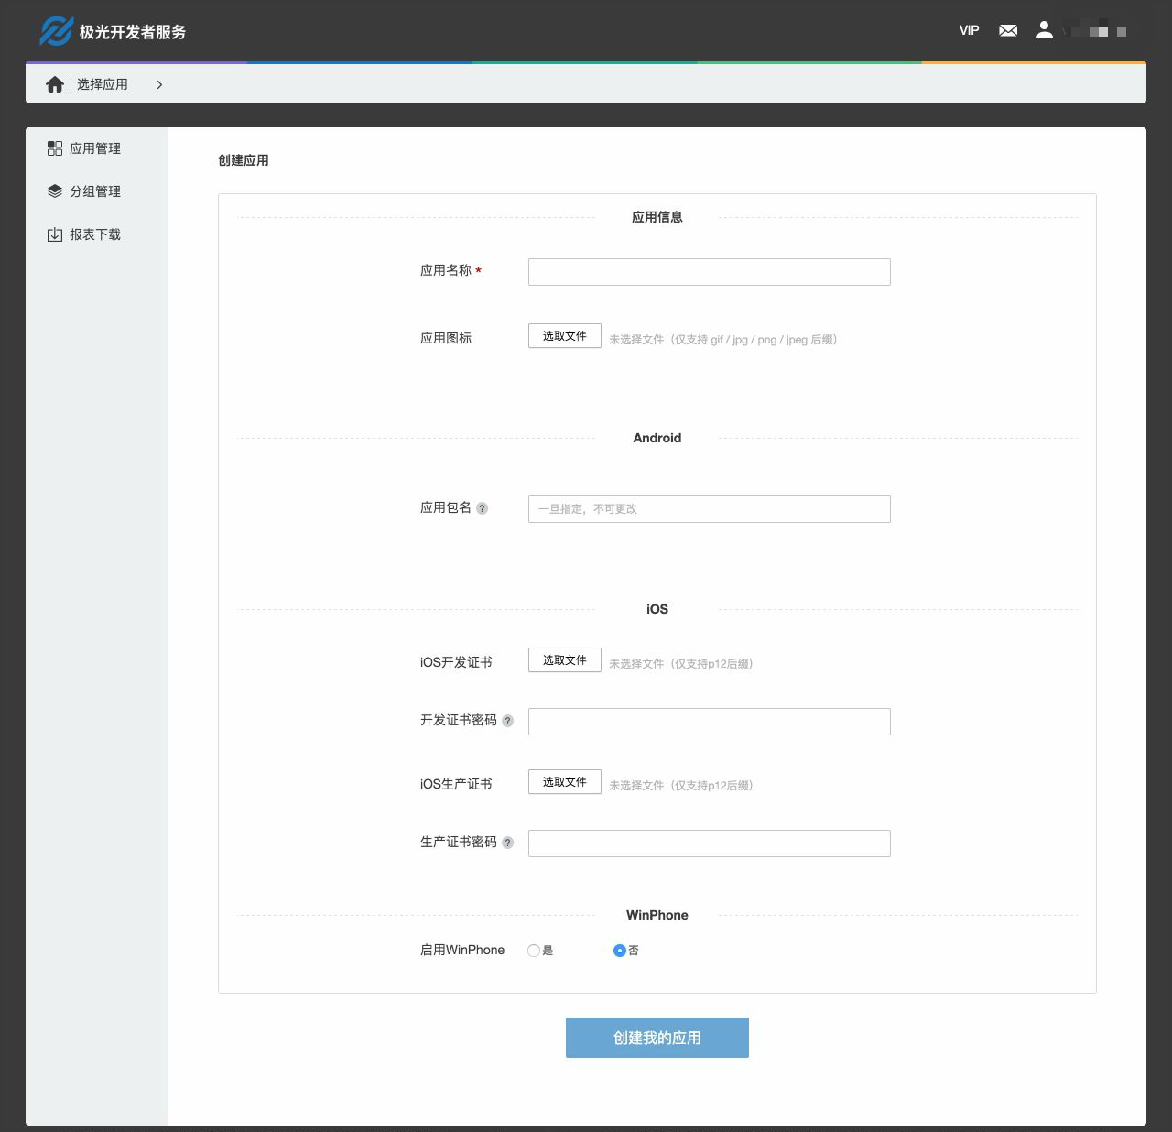1172x1132 pixels.
Task: Click the Android section heading
Action: pos(657,438)
